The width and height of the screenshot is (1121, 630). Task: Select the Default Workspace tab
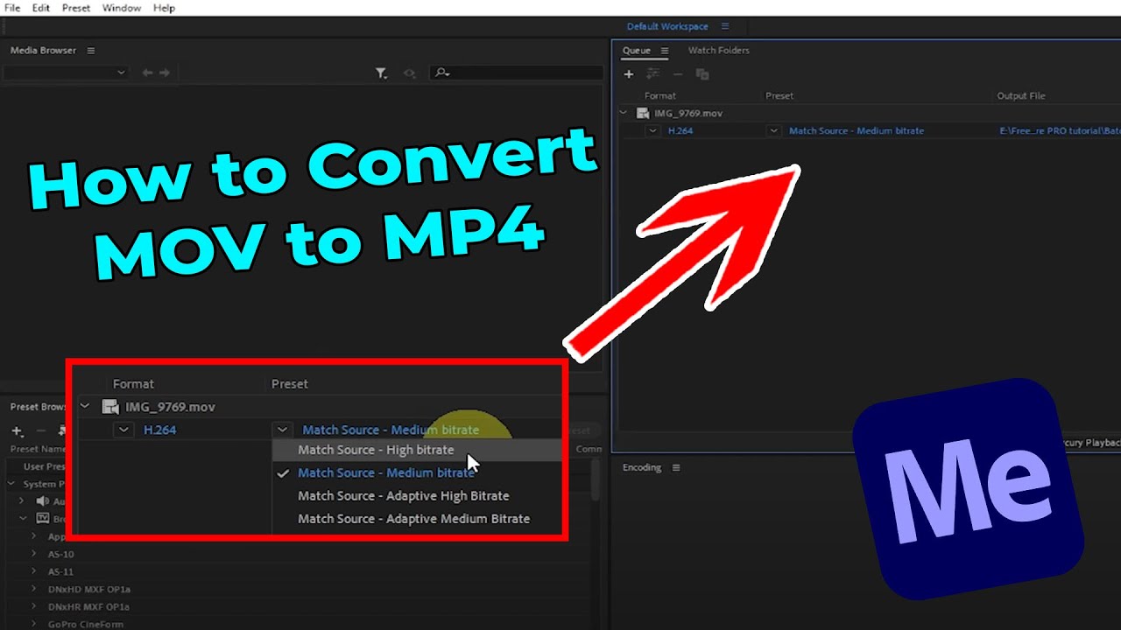coord(667,27)
